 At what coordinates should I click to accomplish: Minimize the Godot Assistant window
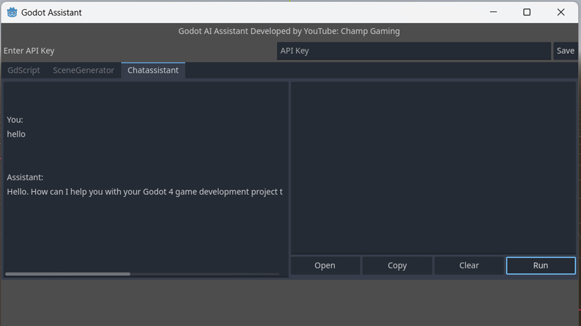coord(493,12)
